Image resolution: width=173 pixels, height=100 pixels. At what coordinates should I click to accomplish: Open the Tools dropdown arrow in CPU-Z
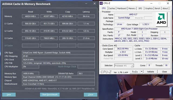pyautogui.click(x=142, y=72)
